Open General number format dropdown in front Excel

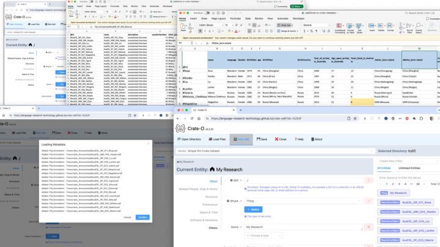click(317, 25)
